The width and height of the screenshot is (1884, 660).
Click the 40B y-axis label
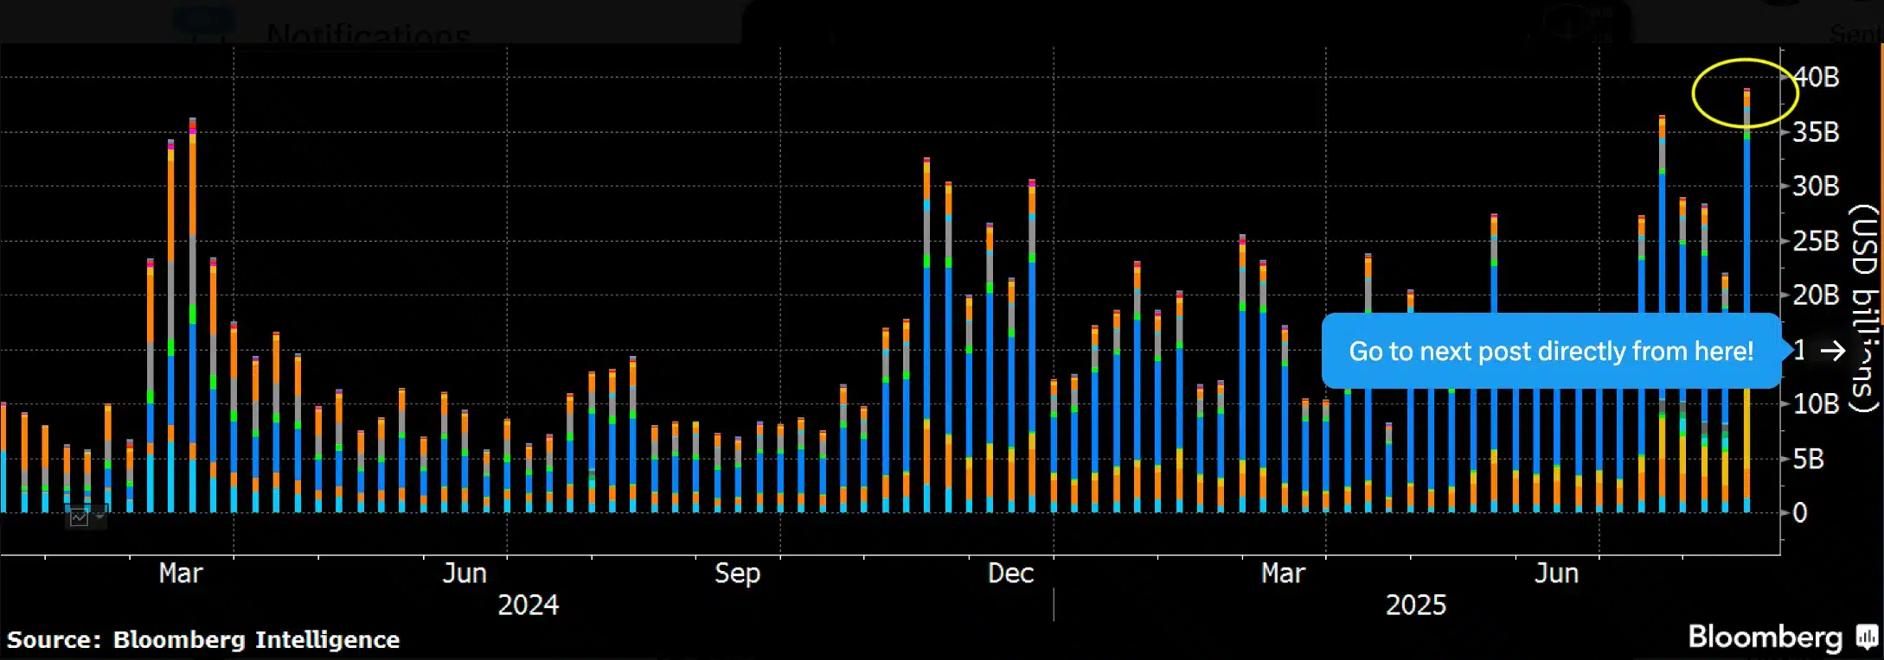pos(1816,78)
